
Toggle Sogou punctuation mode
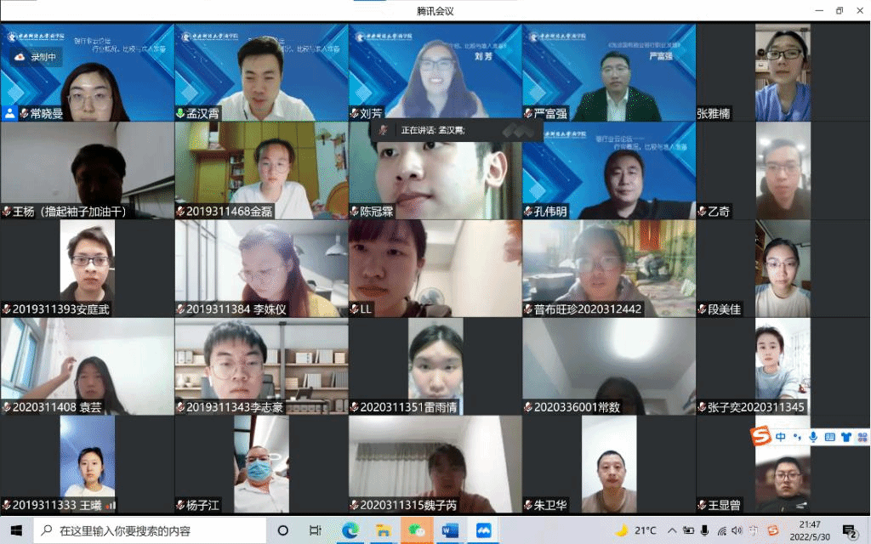pos(797,437)
